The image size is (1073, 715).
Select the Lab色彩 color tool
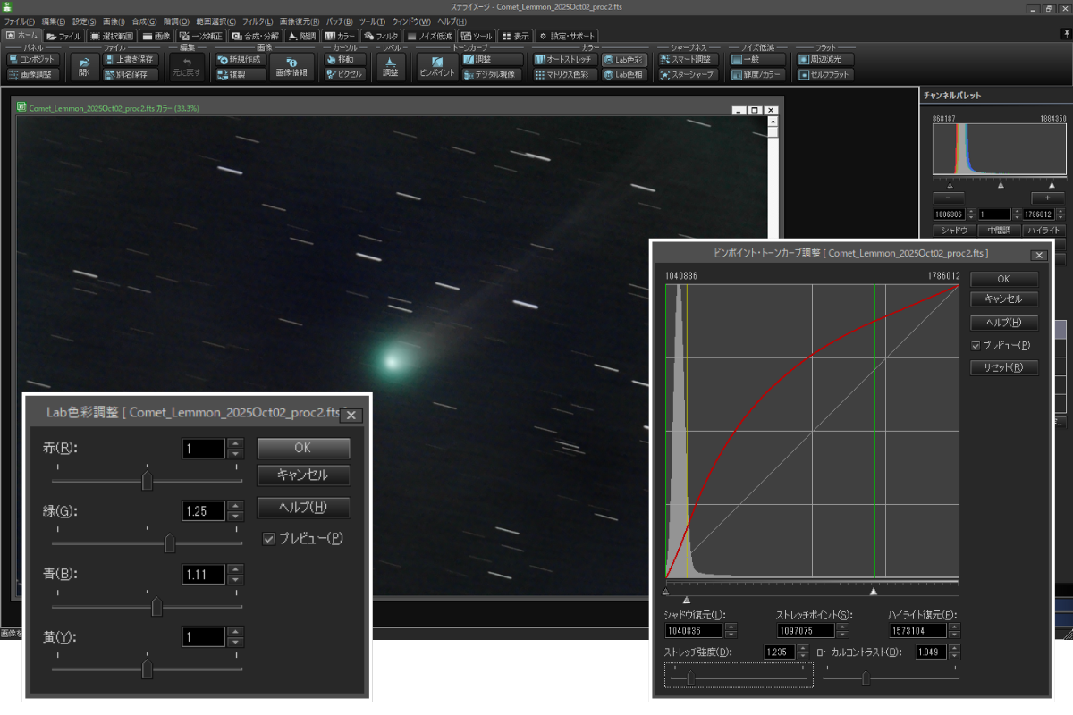tap(623, 59)
